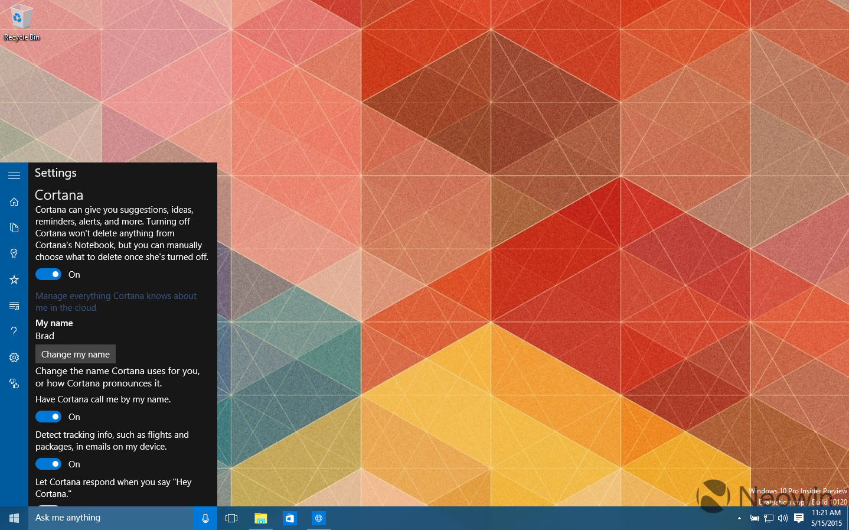Open the Store app on the taskbar
The height and width of the screenshot is (530, 849).
289,518
